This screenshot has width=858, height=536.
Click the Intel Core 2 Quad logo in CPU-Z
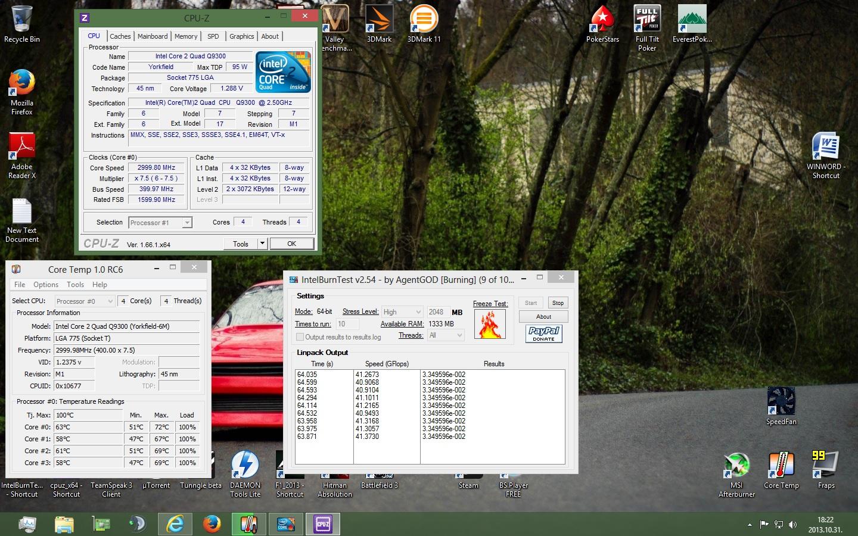[x=283, y=71]
